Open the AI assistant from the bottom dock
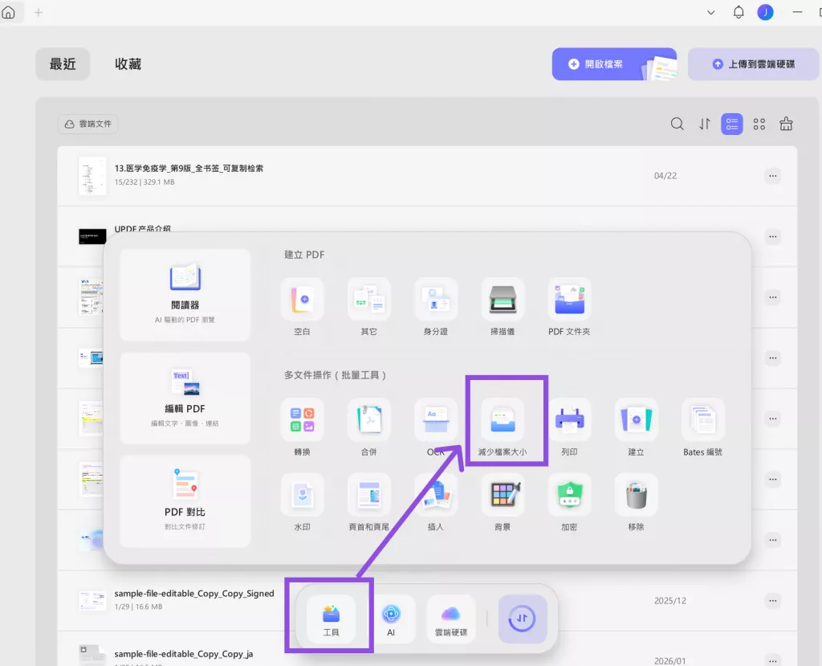The image size is (822, 666). [x=393, y=619]
